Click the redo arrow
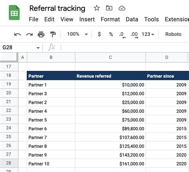The width and height of the screenshot is (189, 172). (x=30, y=35)
